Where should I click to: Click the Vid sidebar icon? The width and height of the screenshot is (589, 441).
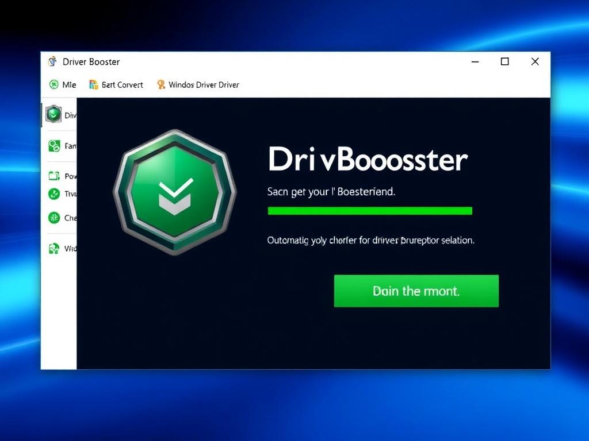[53, 248]
